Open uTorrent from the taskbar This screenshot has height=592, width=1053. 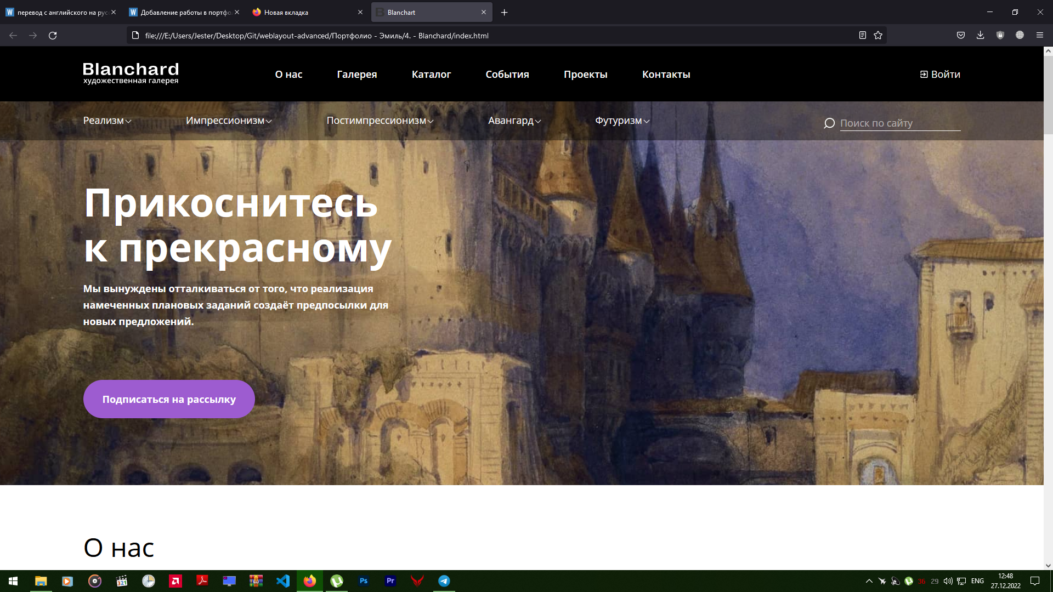[337, 581]
